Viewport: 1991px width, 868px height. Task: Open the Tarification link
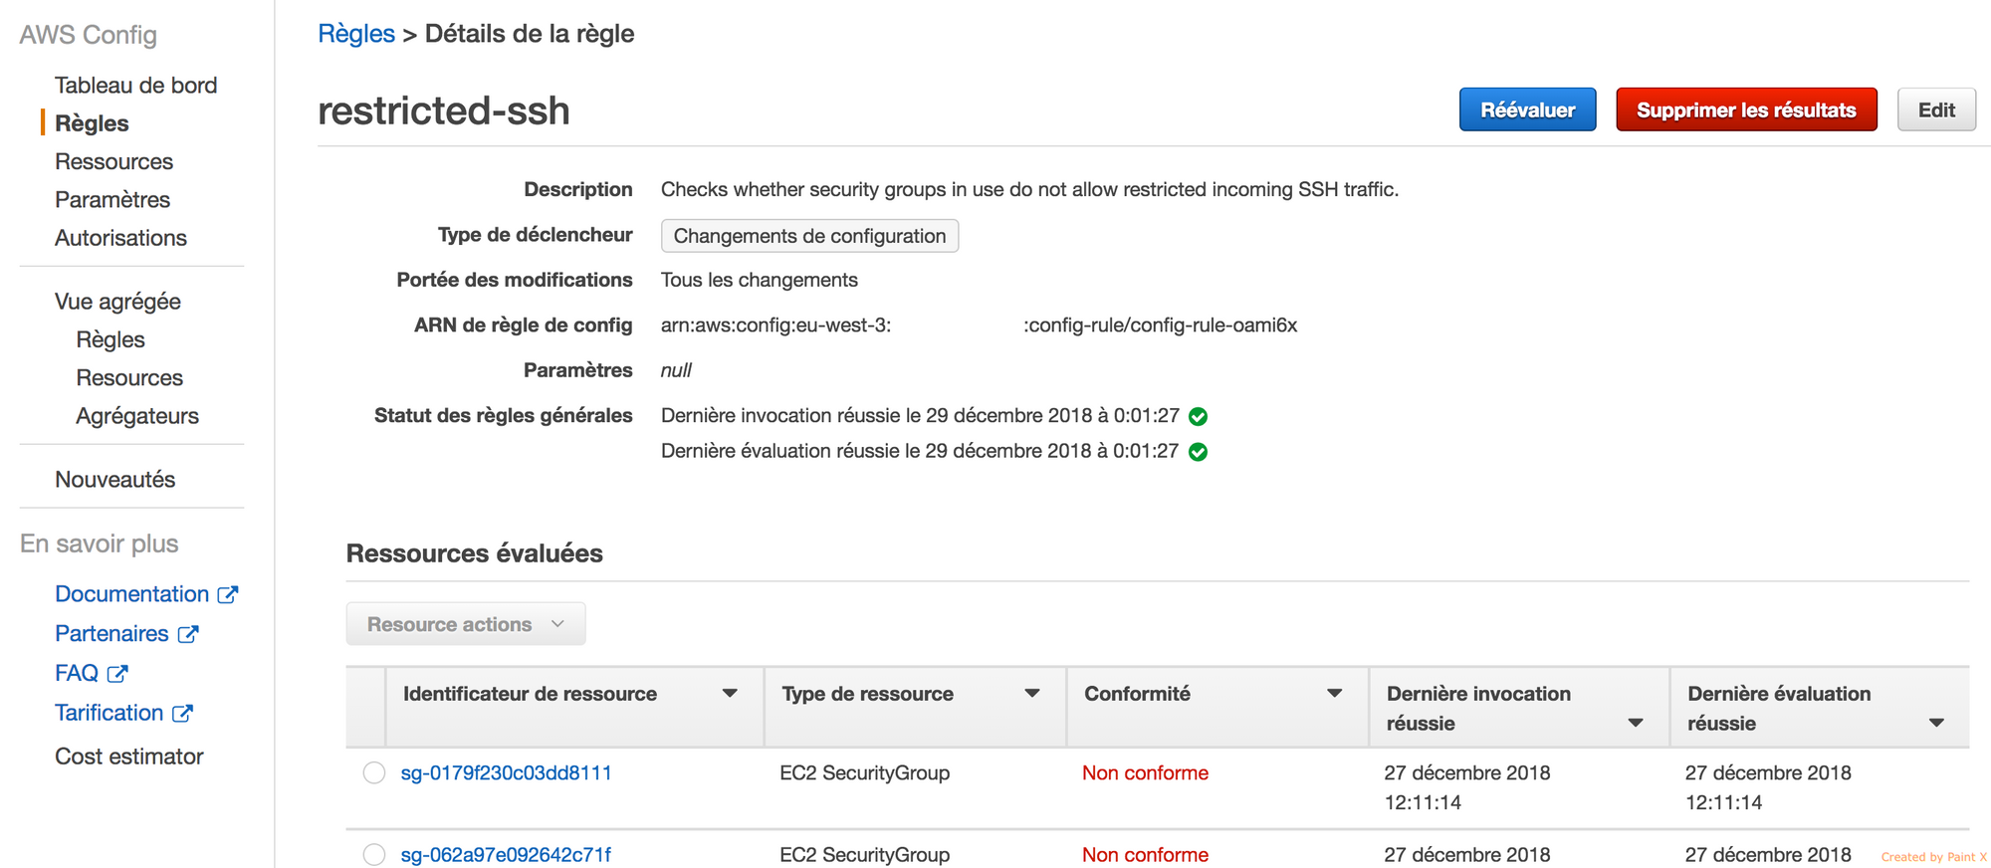[109, 713]
